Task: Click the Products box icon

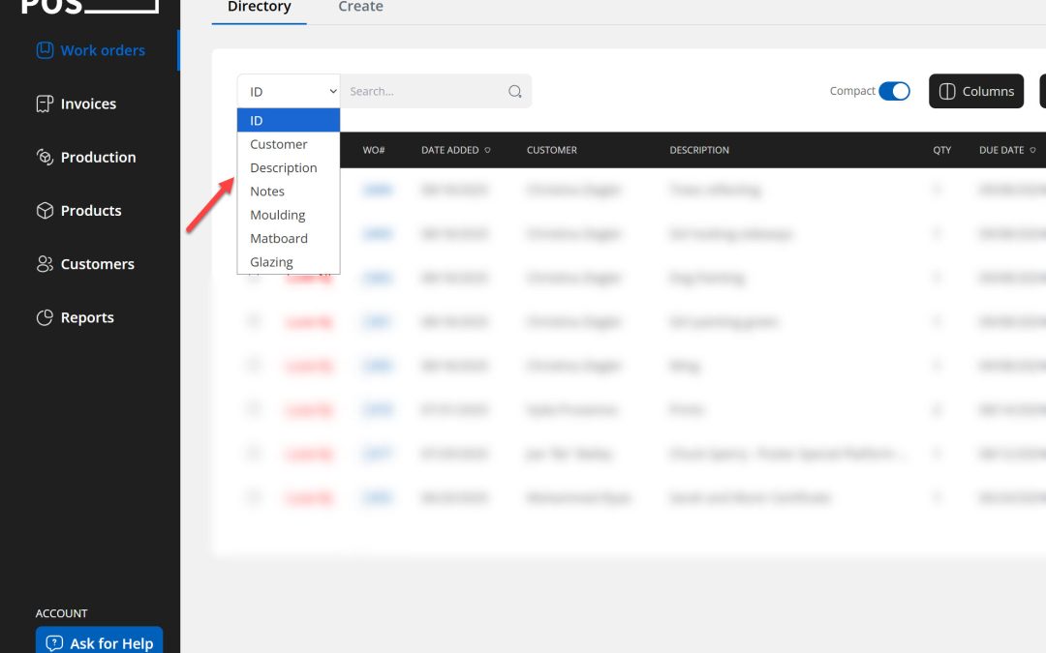Action: (45, 211)
